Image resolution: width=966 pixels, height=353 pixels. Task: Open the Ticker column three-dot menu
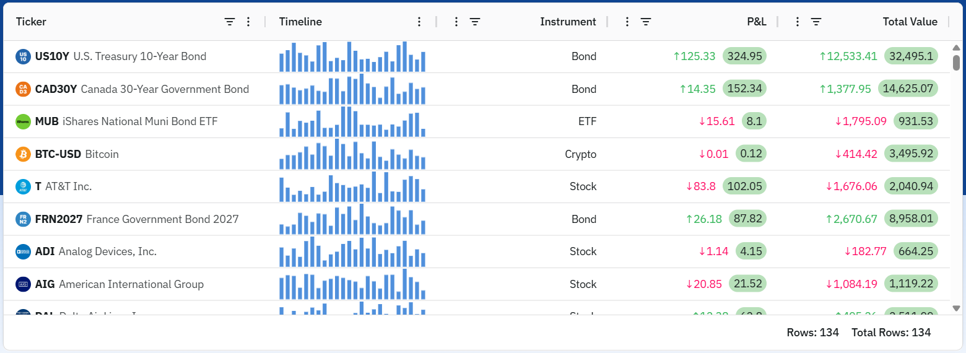click(248, 22)
